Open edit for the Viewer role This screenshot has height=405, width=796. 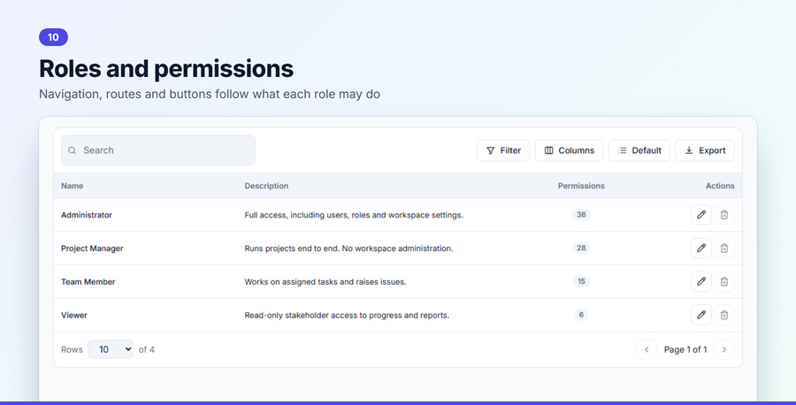click(701, 315)
